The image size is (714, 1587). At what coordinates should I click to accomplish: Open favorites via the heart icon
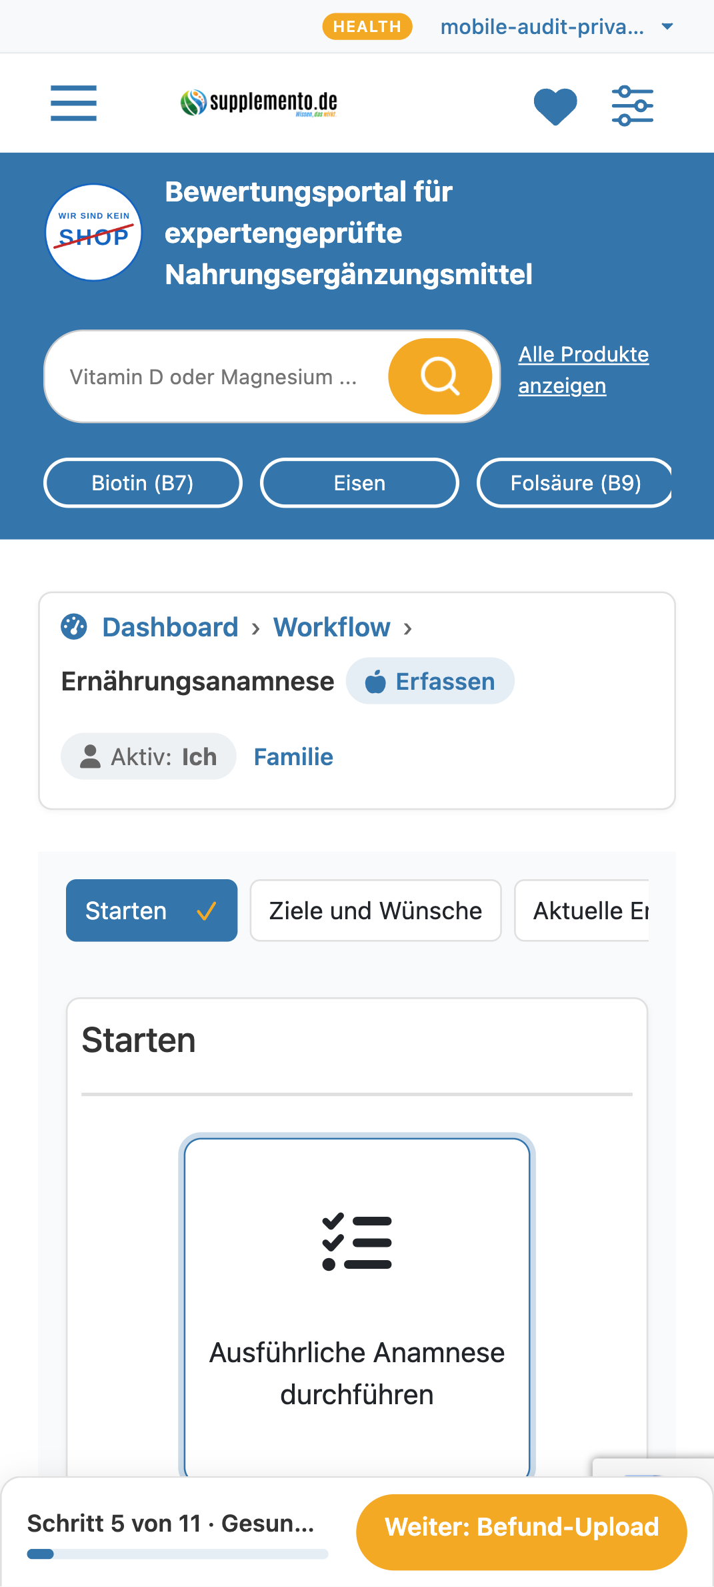coord(555,106)
